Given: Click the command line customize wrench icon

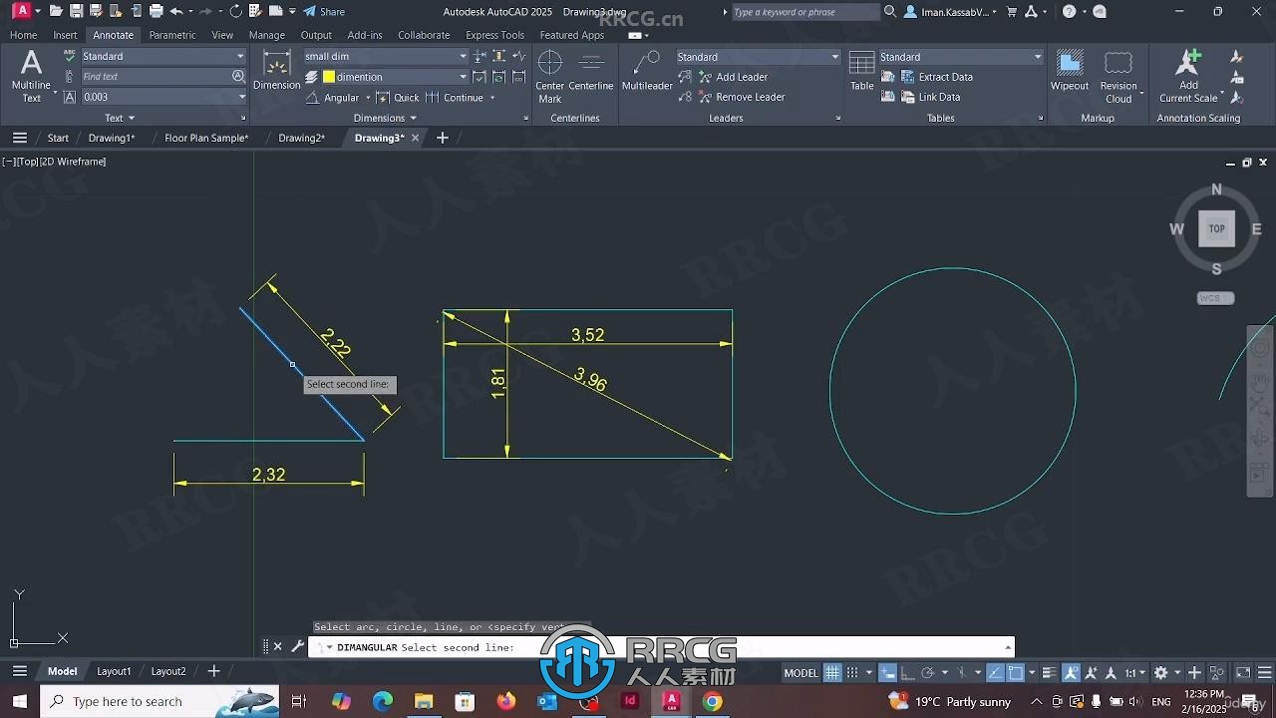Looking at the screenshot, I should point(297,646).
